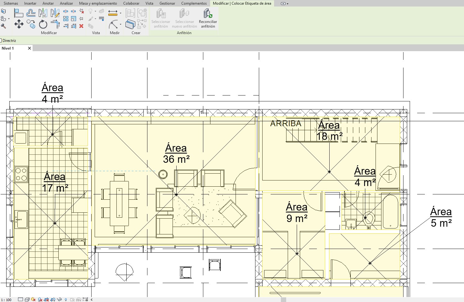The image size is (464, 302).
Task: Open the Anotar ribbon tab
Action: (48, 3)
